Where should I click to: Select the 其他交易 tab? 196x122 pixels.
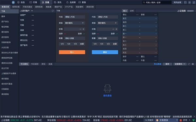point(90,7)
